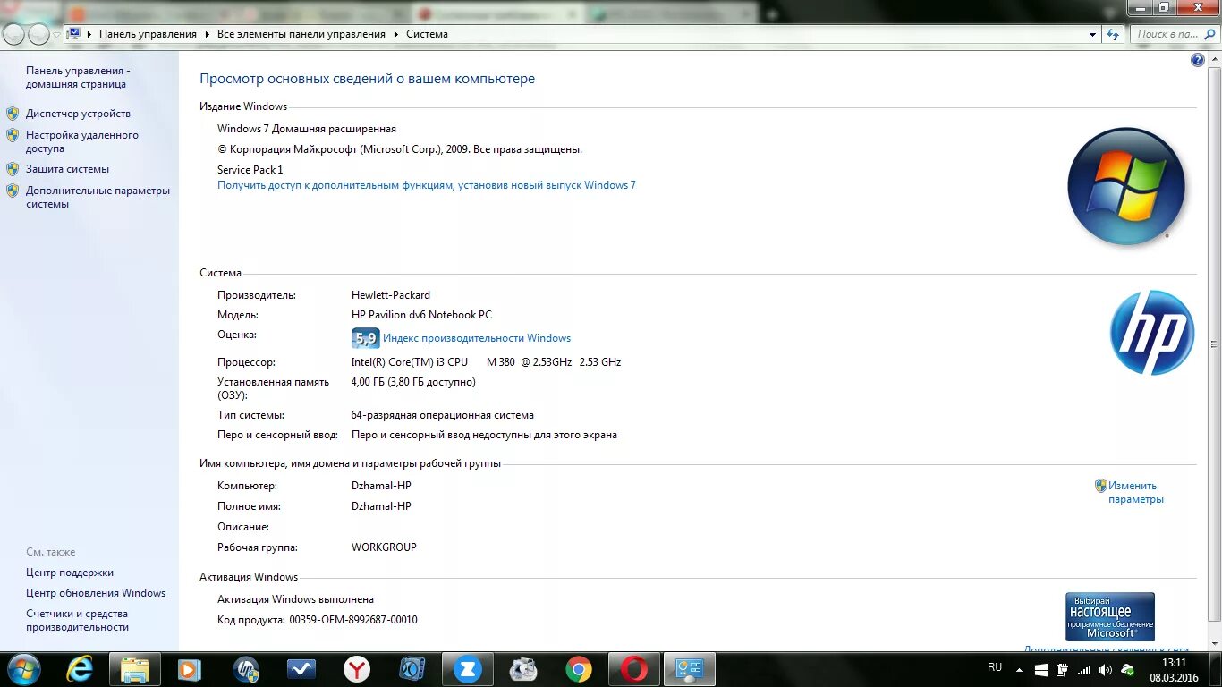Open Remote access settings link
This screenshot has width=1222, height=687.
tap(82, 141)
